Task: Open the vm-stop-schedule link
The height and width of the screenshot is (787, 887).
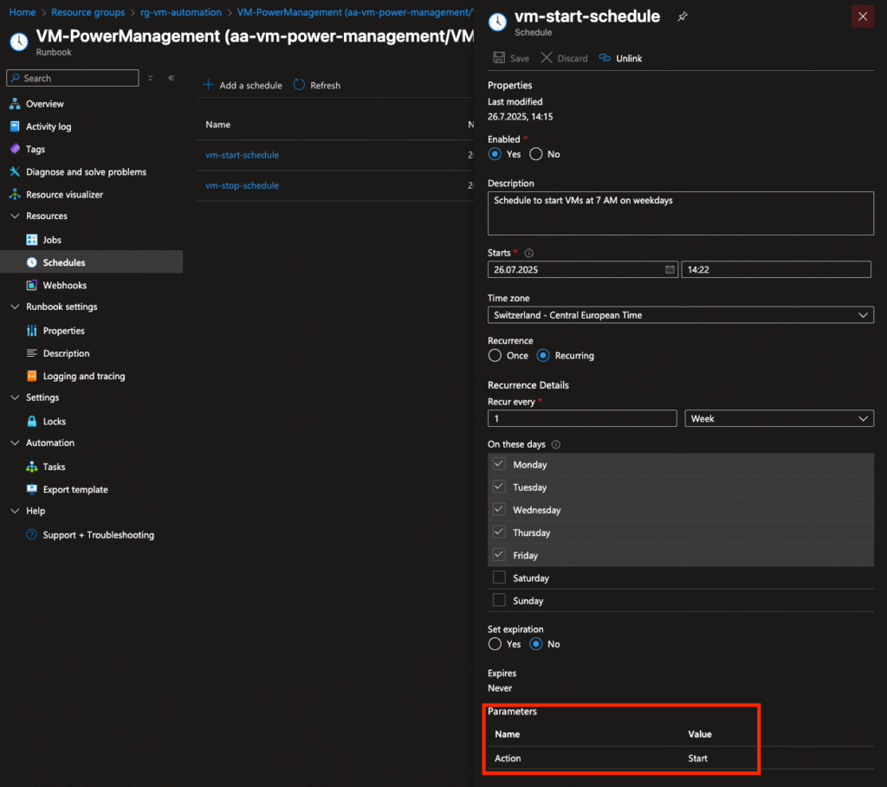Action: 243,185
